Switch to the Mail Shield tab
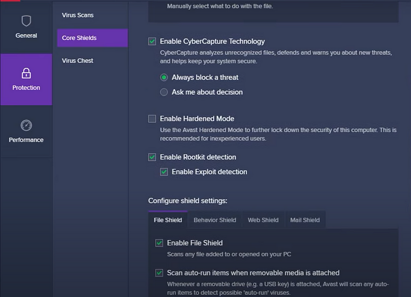 305,220
